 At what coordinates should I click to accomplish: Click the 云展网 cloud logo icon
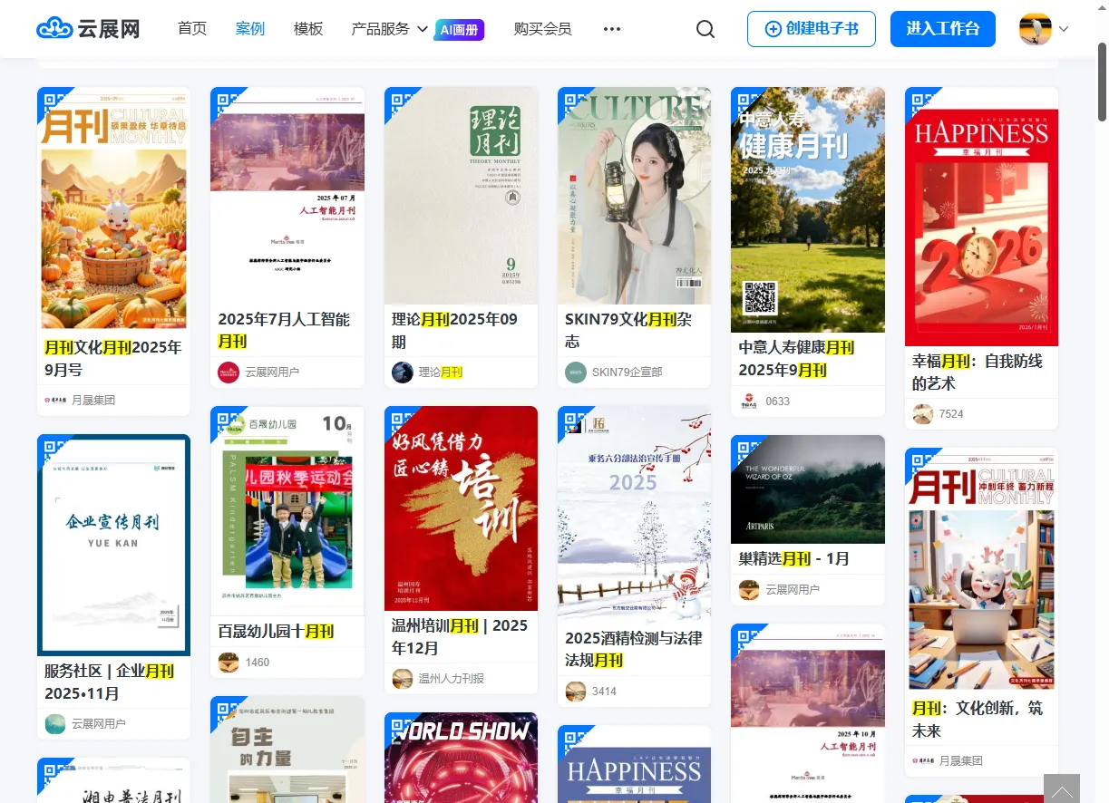(54, 28)
